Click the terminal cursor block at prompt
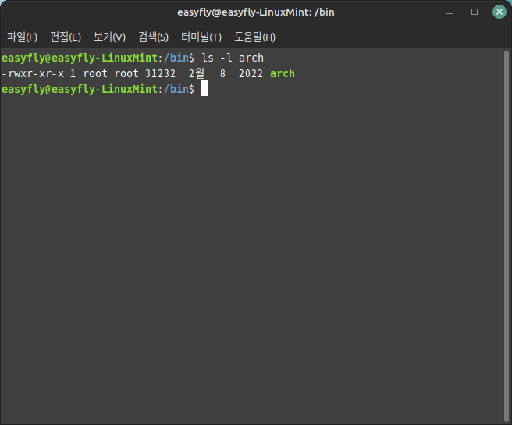The image size is (512, 425). [x=204, y=88]
